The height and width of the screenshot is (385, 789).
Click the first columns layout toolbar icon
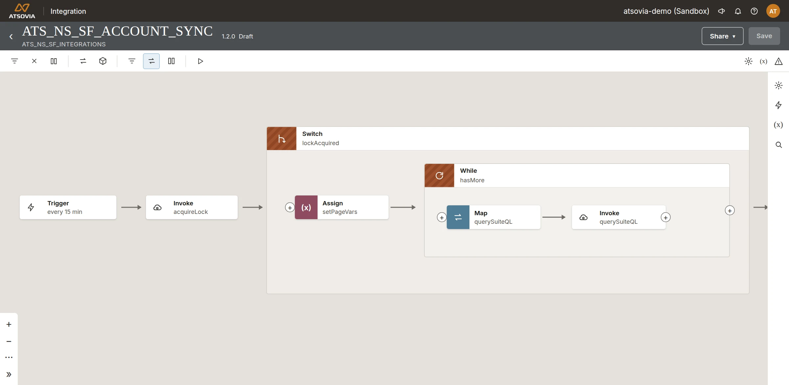coord(54,61)
